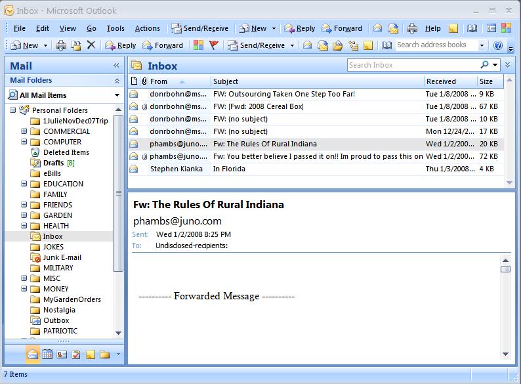Viewport: 521px width, 384px height.
Task: Sort messages by Received column
Action: (x=451, y=81)
